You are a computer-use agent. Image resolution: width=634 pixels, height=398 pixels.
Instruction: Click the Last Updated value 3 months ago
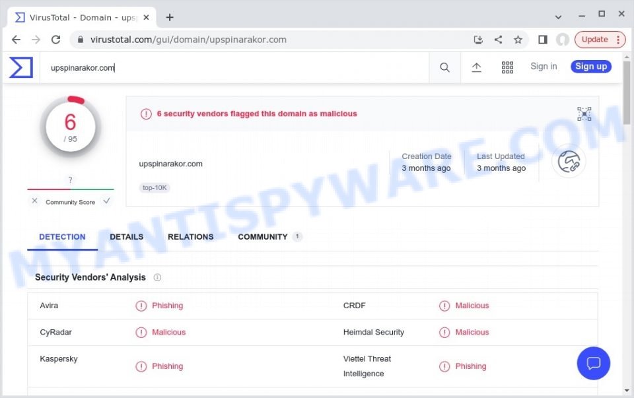click(501, 168)
